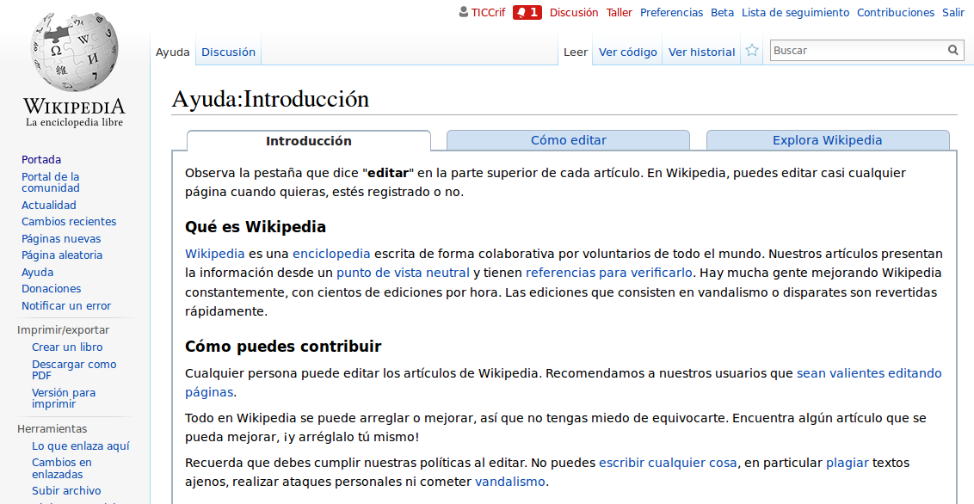Click the search magnifying glass icon
974x504 pixels.
953,51
